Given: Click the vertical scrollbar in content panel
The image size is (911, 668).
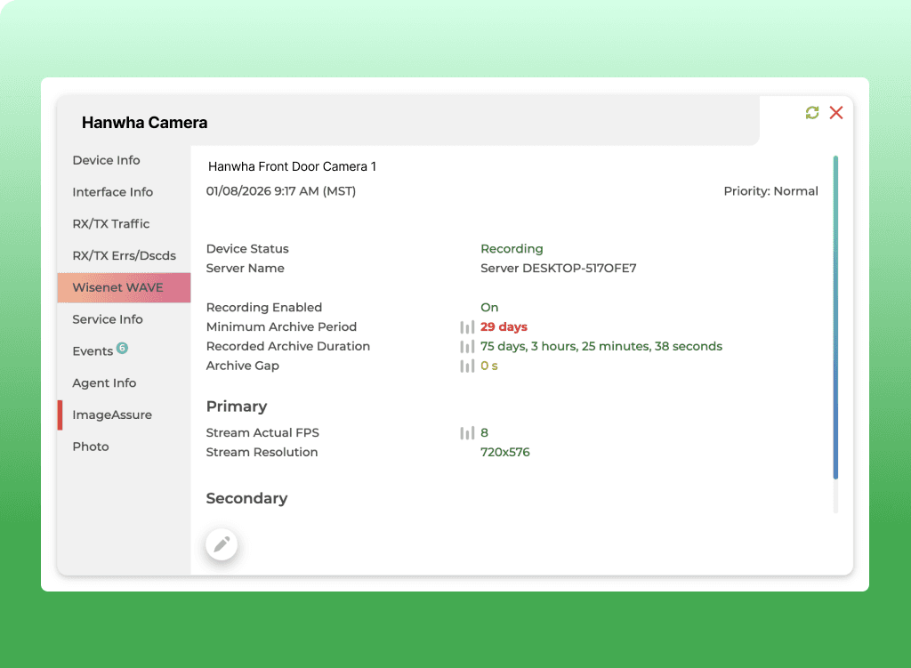Looking at the screenshot, I should click(835, 318).
